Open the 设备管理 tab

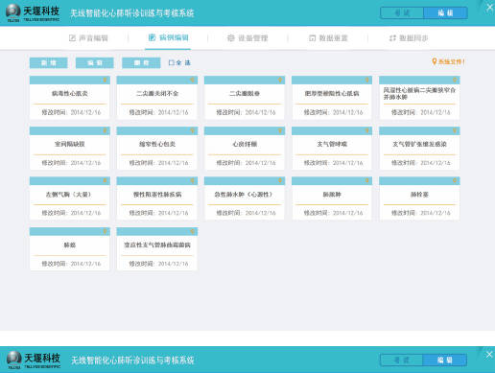(247, 38)
